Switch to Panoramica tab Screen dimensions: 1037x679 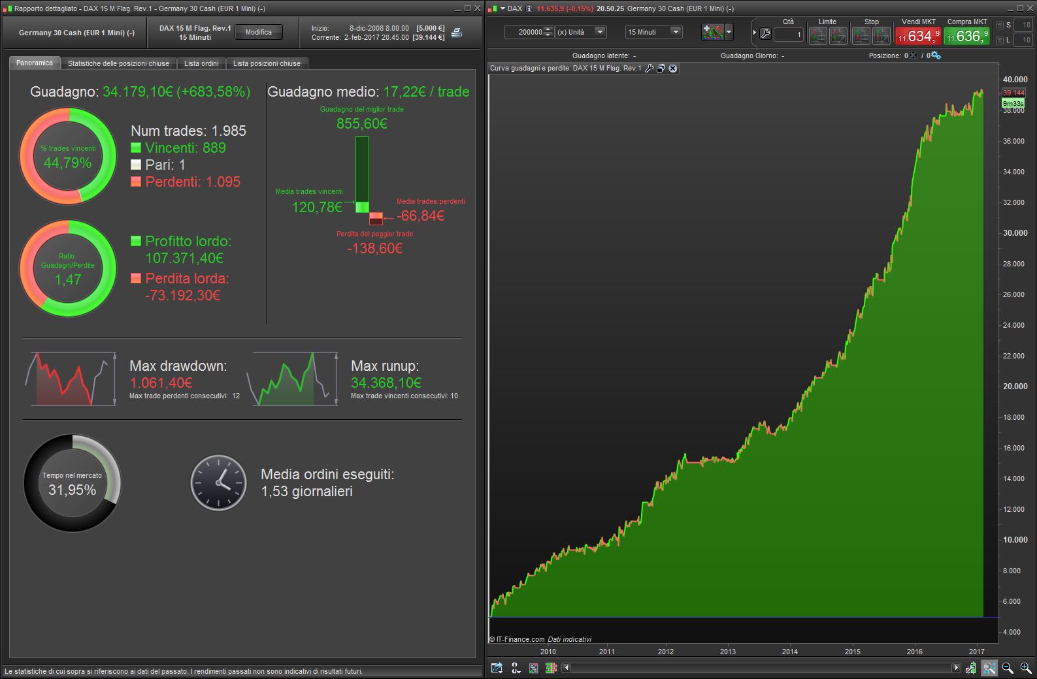point(35,63)
